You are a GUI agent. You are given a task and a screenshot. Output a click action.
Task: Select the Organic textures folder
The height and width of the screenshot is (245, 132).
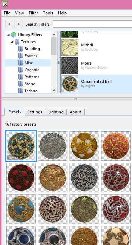(x=32, y=70)
